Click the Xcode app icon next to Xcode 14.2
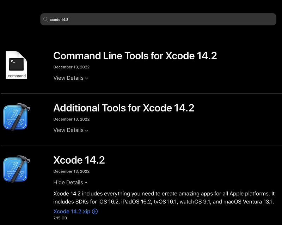 (16, 169)
